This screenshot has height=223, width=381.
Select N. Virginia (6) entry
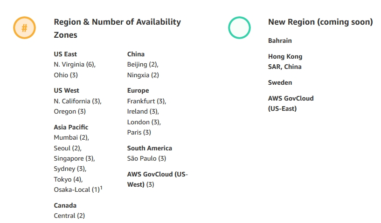(77, 64)
